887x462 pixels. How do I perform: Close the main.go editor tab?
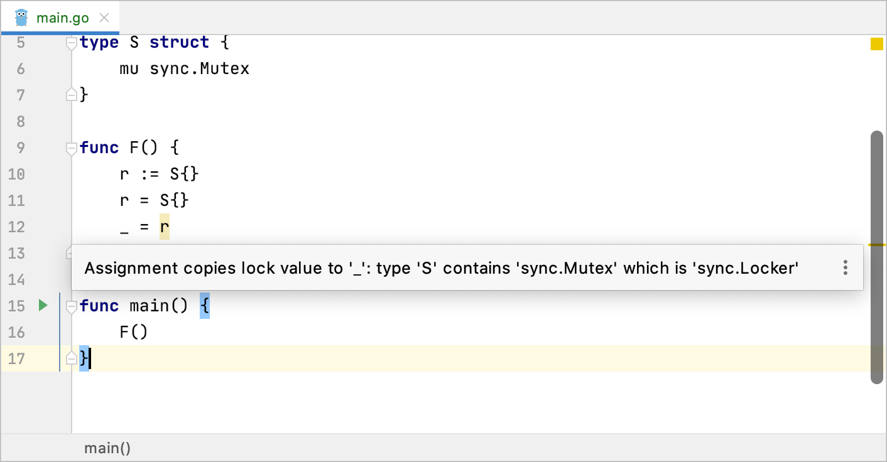[105, 18]
